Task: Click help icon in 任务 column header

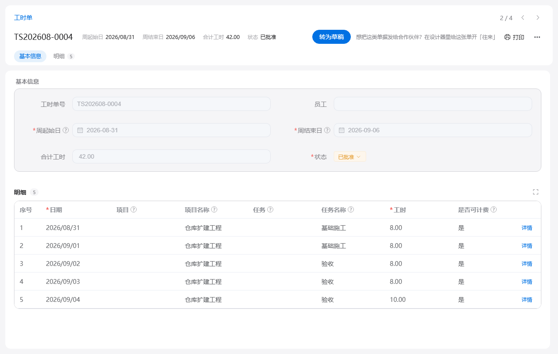Action: pyautogui.click(x=270, y=209)
